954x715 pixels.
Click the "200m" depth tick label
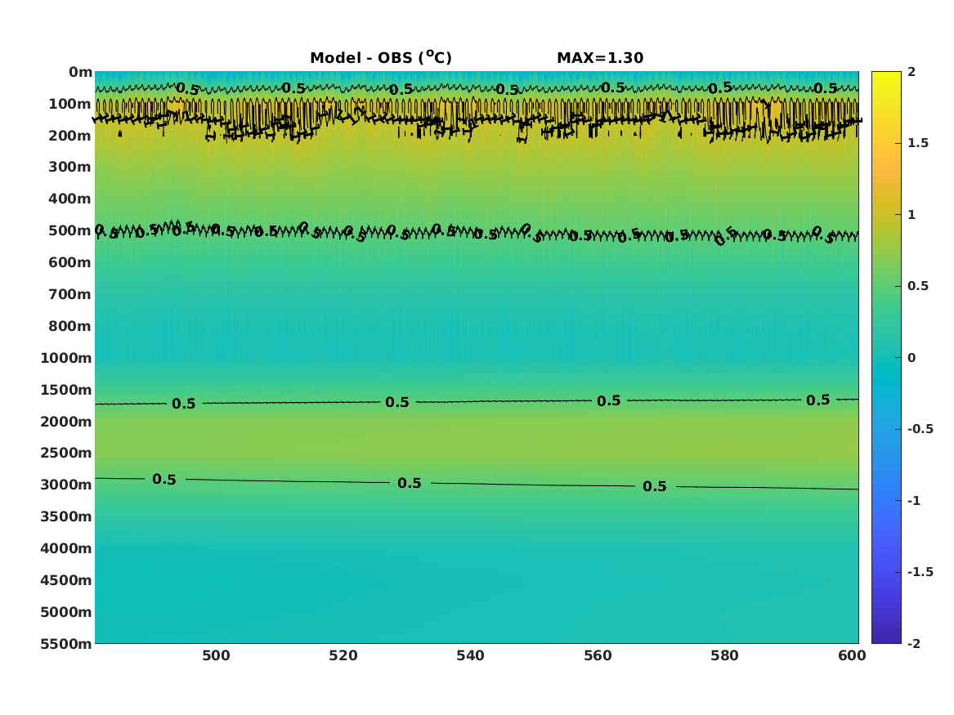70,136
